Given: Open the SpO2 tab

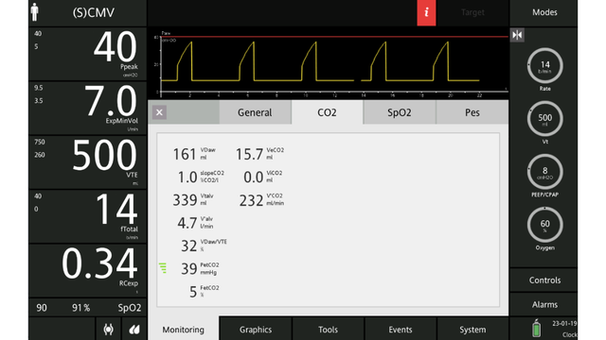Looking at the screenshot, I should click(400, 112).
